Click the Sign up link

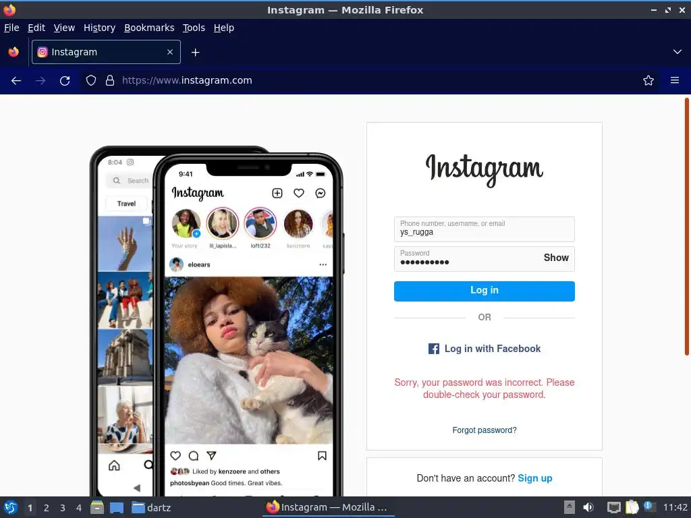535,478
